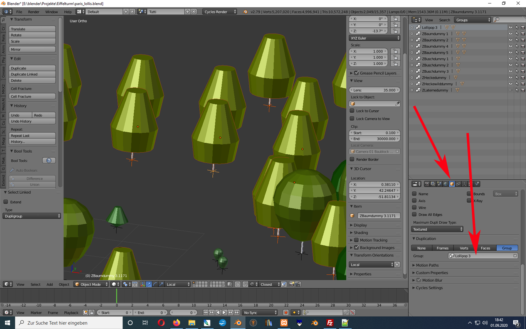Open FileZilla from the Windows taskbar

point(330,323)
